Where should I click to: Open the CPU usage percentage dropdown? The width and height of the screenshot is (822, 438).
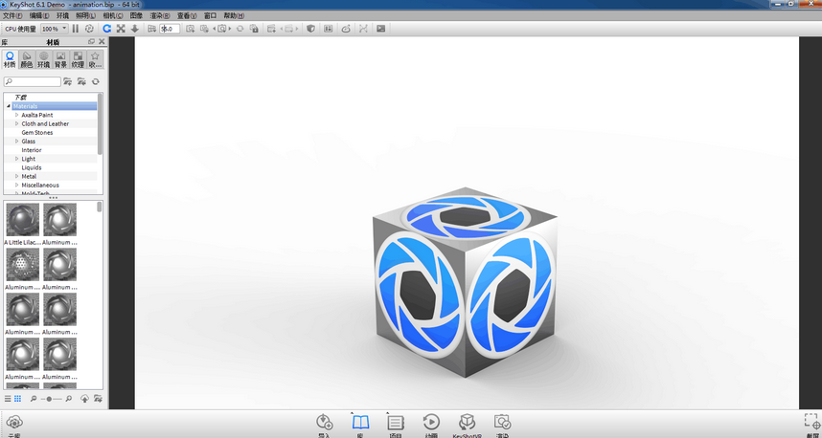click(x=54, y=29)
